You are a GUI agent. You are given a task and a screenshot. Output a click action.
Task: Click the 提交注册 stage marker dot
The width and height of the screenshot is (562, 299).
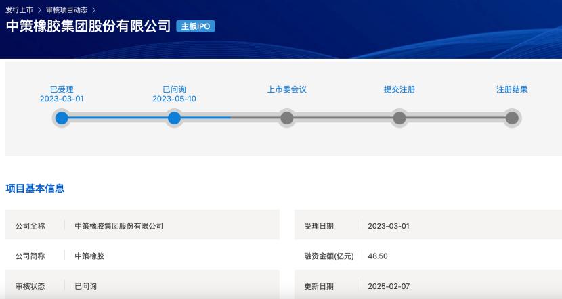(399, 118)
